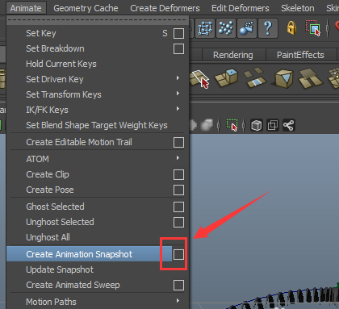Click the share nodes viewport icon
The image size is (339, 309).
click(x=288, y=125)
